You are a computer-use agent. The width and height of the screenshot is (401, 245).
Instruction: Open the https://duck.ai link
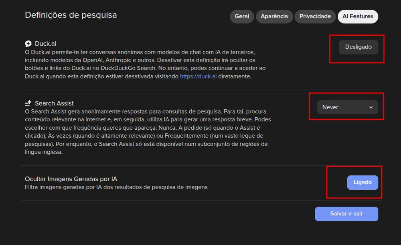[198, 76]
